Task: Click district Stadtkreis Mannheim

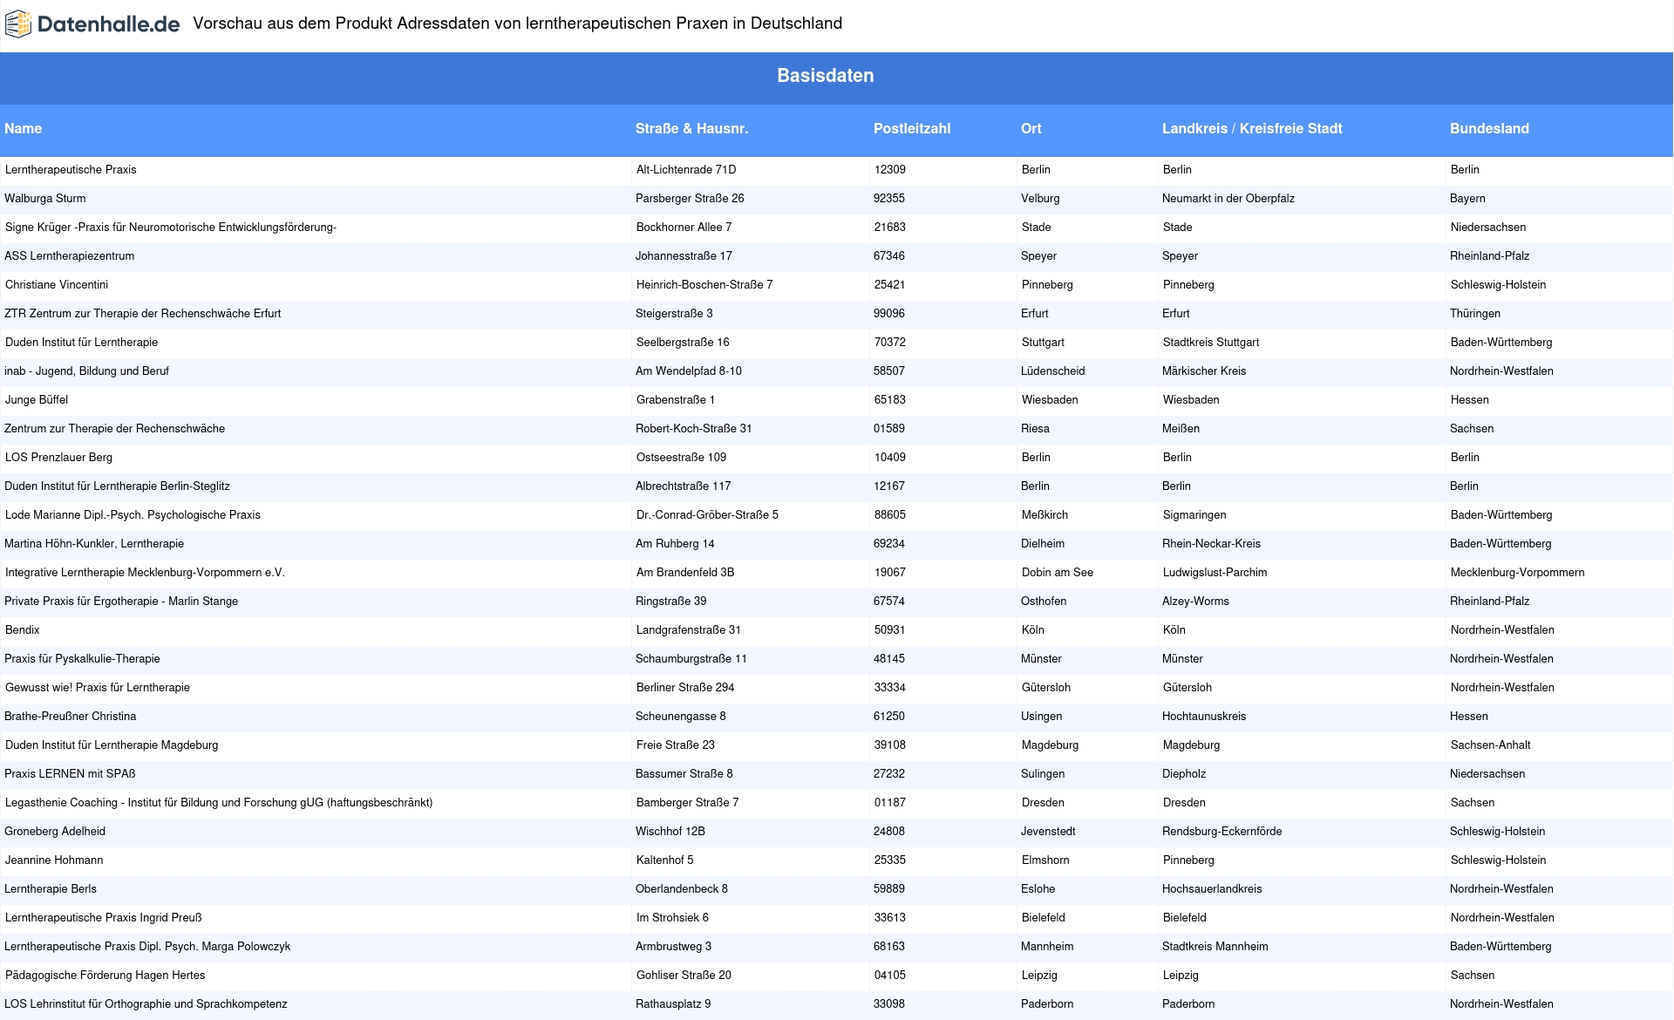Action: (x=1215, y=947)
